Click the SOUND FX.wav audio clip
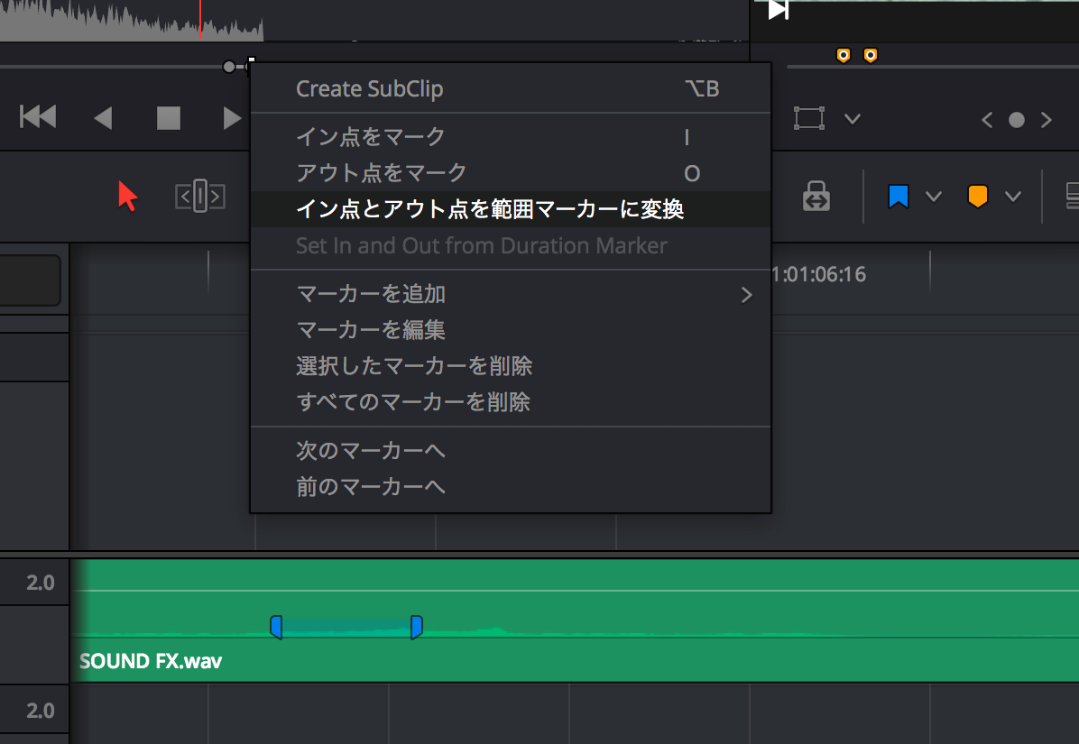 tap(632, 658)
